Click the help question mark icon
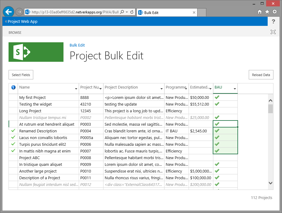This screenshot has width=282, height=213. tap(273, 22)
